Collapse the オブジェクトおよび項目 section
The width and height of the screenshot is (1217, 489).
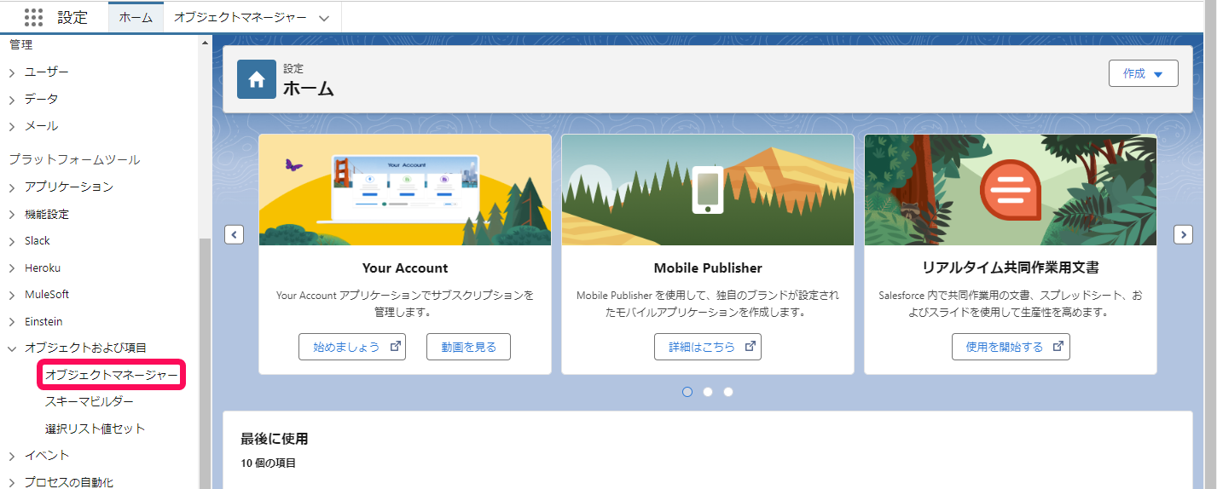tap(12, 348)
